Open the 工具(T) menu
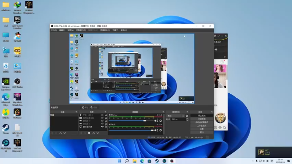 pyautogui.click(x=115, y=30)
